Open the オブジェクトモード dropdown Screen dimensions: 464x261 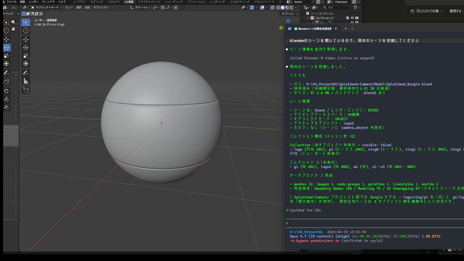coord(46,7)
